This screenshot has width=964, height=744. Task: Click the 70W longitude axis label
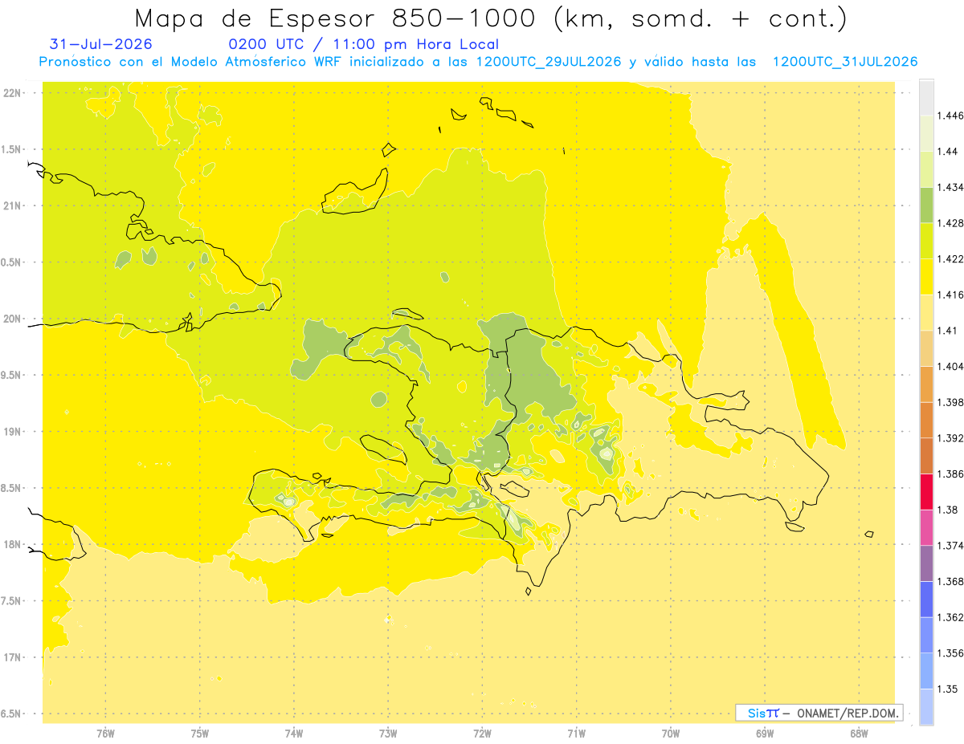pos(670,734)
